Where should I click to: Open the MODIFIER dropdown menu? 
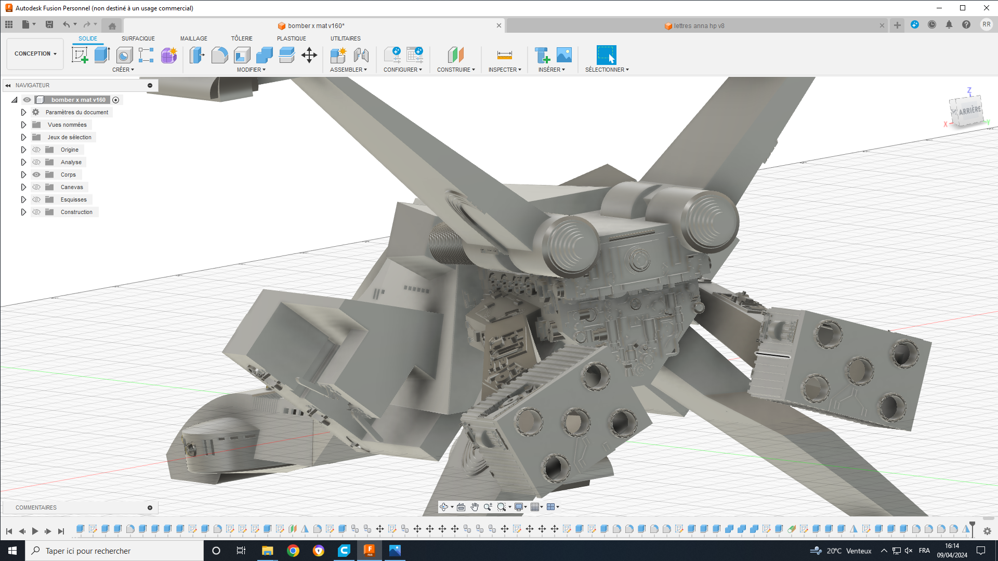(251, 70)
